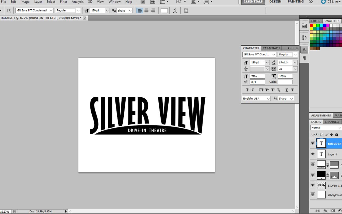Switch to the Channels tab
The width and height of the screenshot is (342, 214).
[x=332, y=122]
